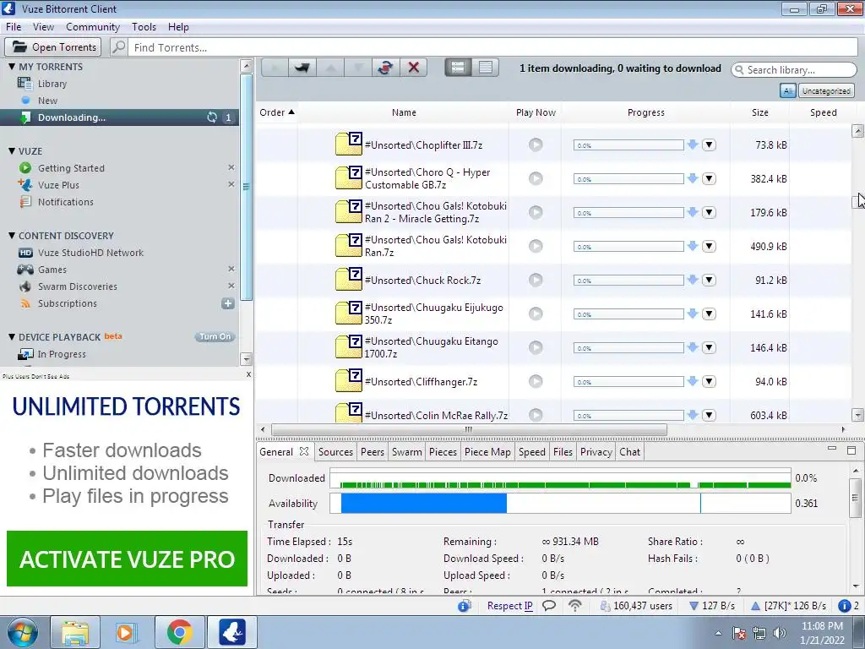
Task: Select New under My Torrents
Action: pos(47,101)
